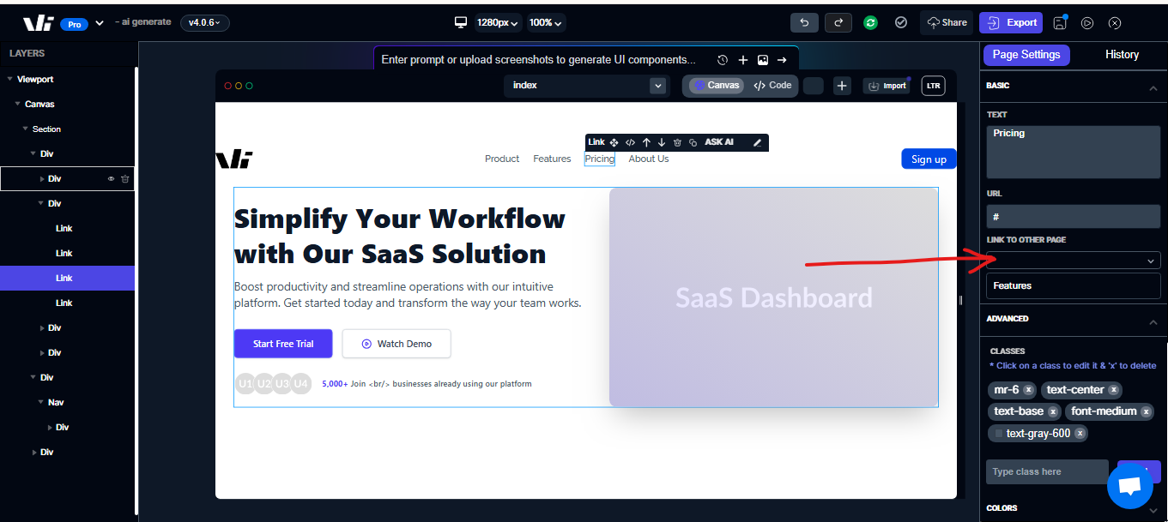Open the index page selector dropdown
Image resolution: width=1168 pixels, height=522 pixels.
pyautogui.click(x=658, y=86)
